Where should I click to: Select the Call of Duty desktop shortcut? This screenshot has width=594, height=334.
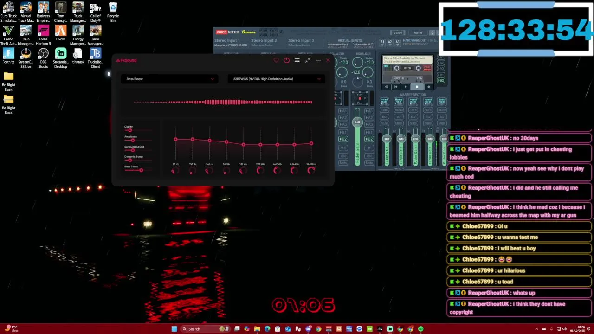[x=96, y=12]
